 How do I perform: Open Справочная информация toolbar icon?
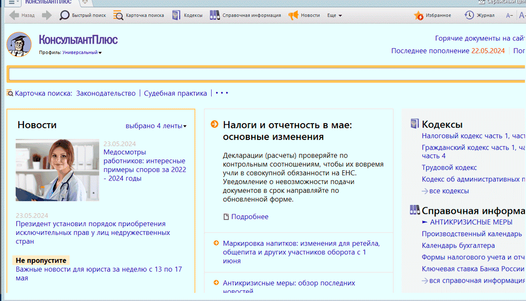point(214,15)
